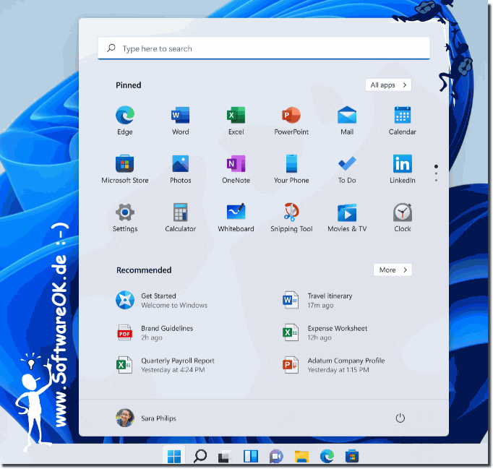Open the Settings gear app

coord(125,218)
